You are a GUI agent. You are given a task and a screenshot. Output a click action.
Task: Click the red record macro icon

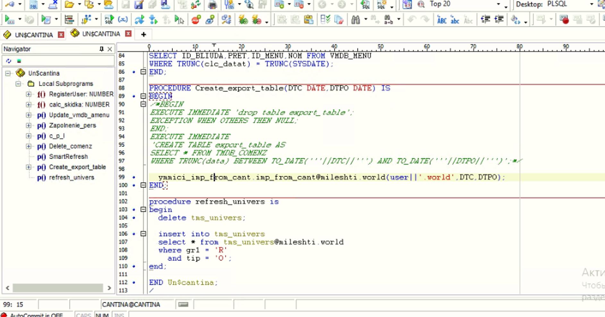click(x=564, y=20)
